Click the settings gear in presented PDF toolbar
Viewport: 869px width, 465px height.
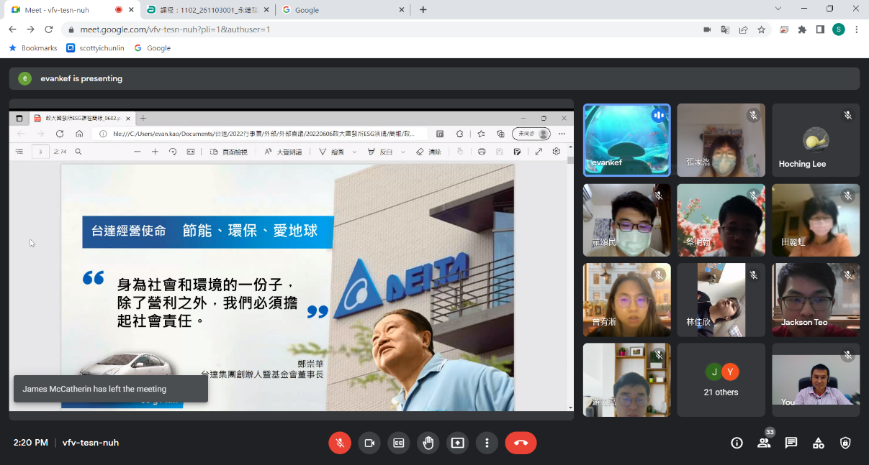coord(557,152)
